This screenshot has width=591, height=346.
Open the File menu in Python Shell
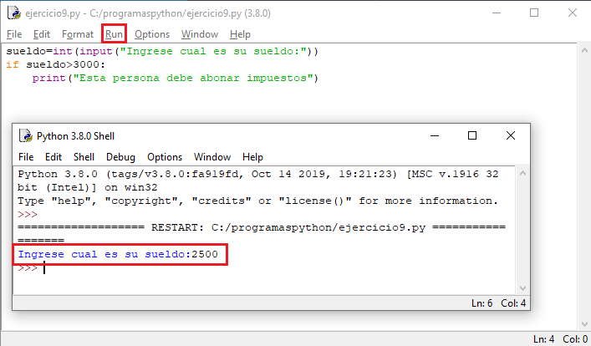[26, 157]
